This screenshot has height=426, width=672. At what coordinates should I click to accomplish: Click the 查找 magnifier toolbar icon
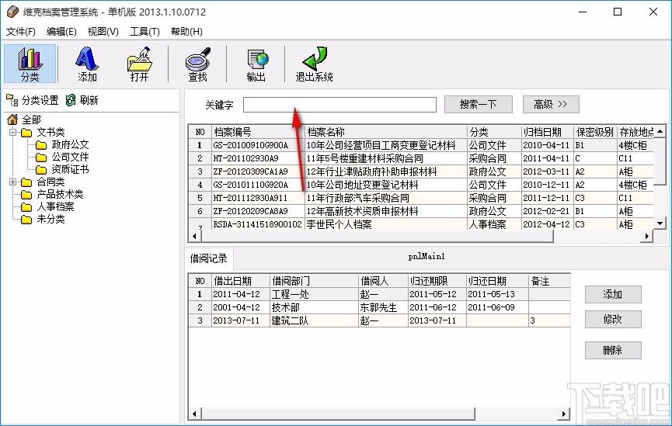(197, 64)
